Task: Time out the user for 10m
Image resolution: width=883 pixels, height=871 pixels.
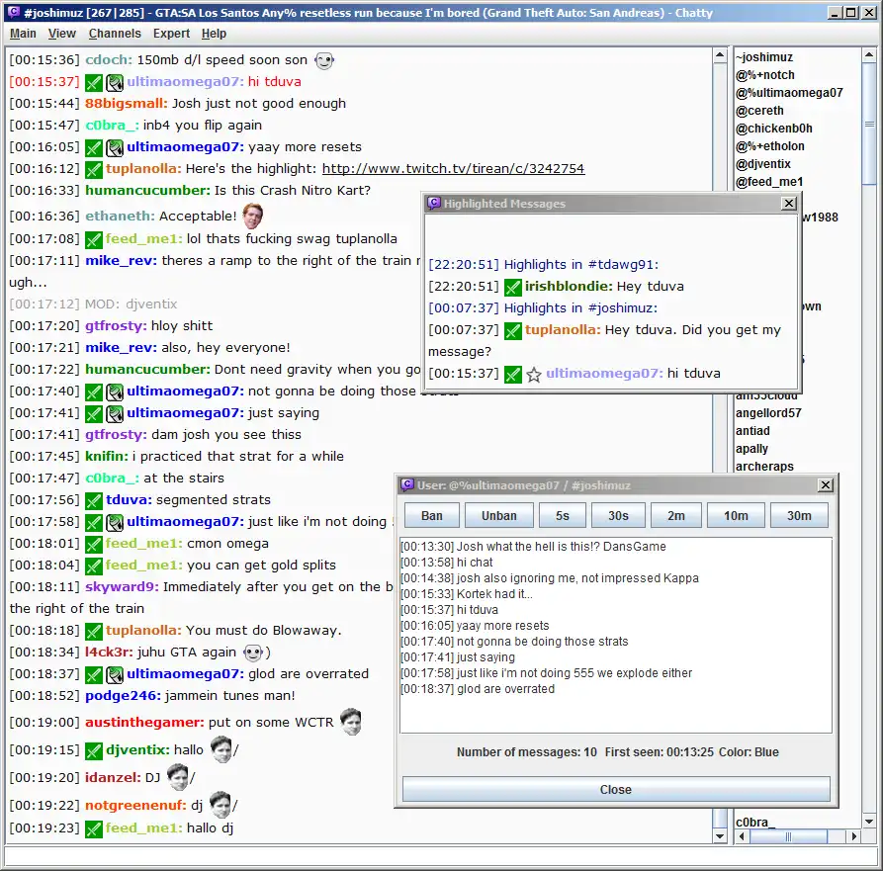Action: coord(736,516)
